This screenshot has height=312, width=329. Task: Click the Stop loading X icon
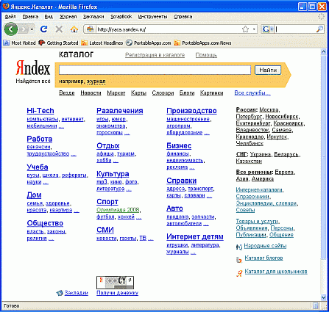click(59, 29)
